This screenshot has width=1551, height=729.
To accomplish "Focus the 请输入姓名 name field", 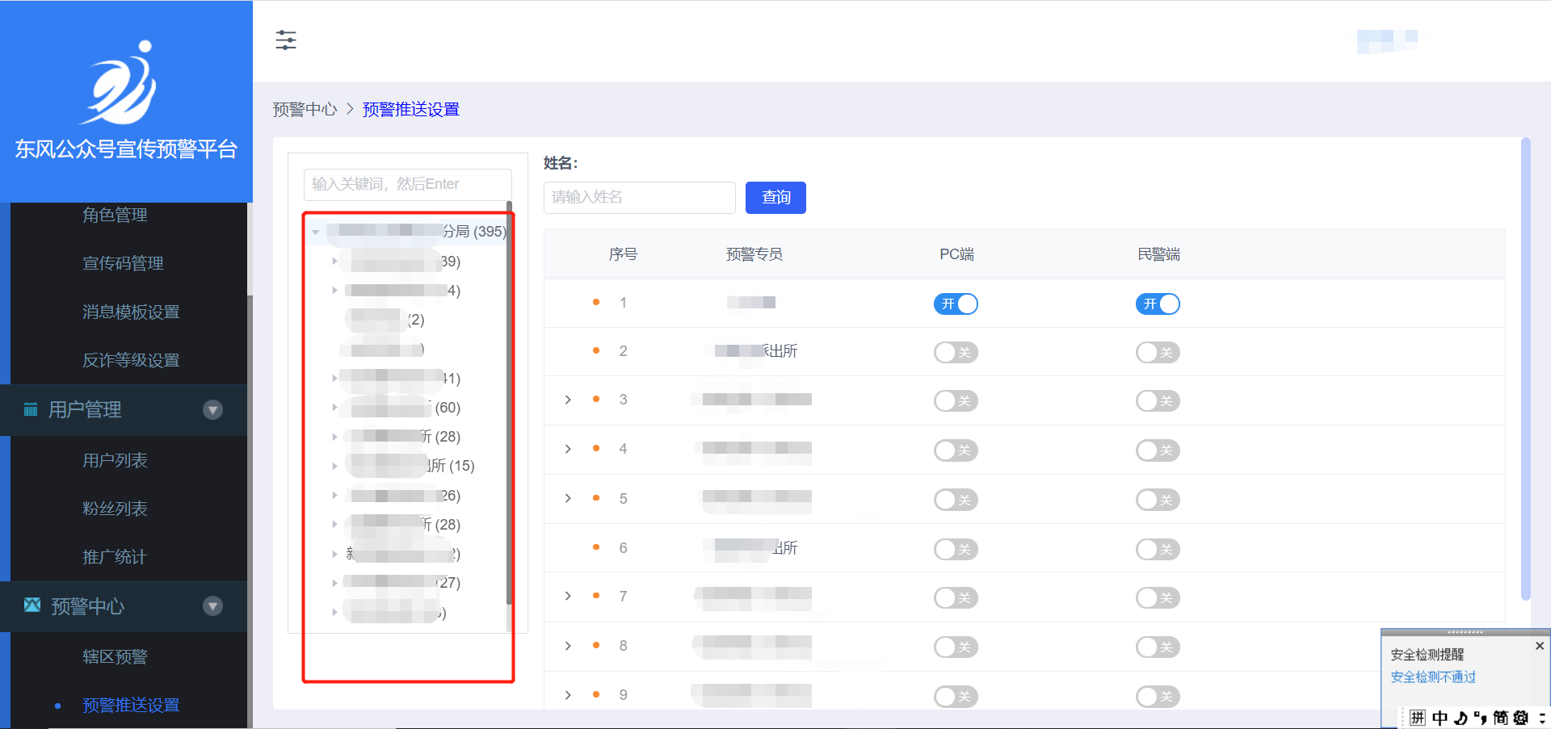I will pos(640,198).
